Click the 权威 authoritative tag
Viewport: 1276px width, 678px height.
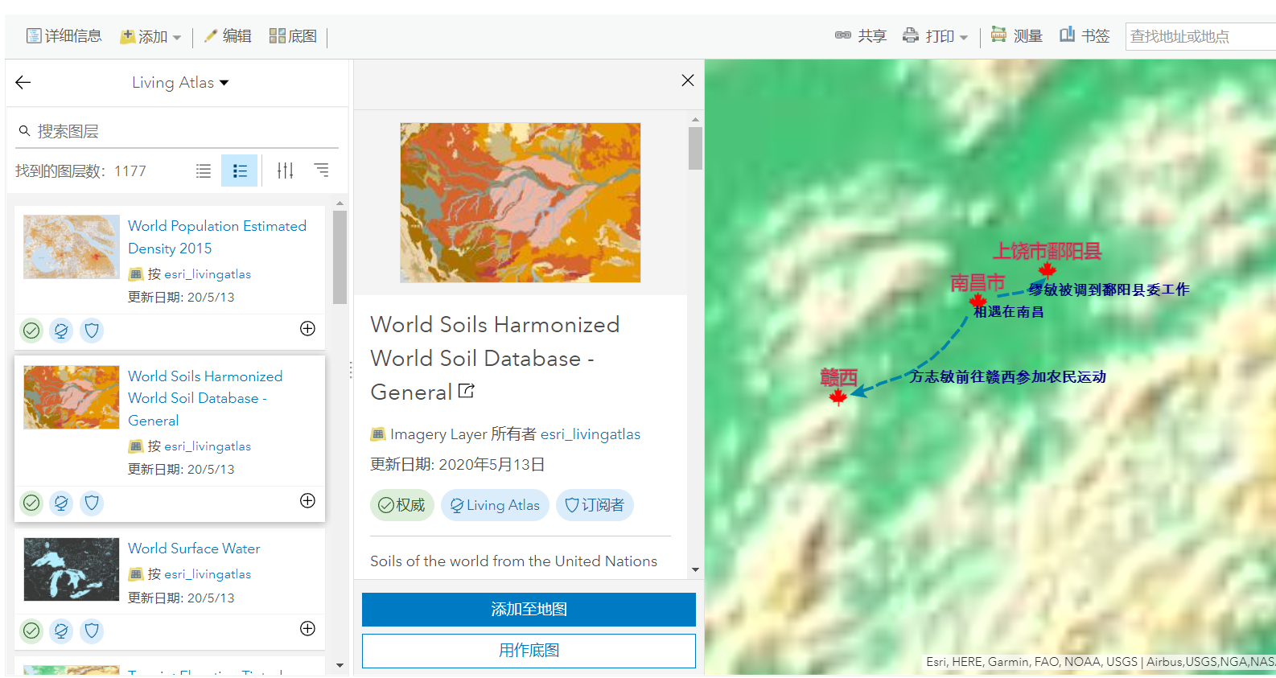coord(402,505)
